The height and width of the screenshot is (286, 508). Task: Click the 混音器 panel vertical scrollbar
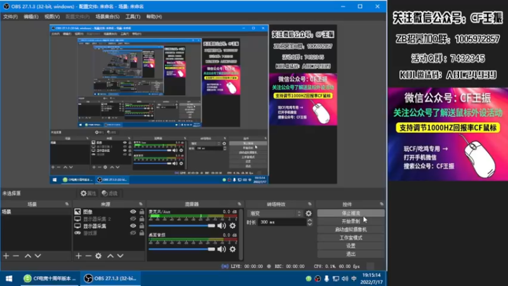tap(241, 234)
